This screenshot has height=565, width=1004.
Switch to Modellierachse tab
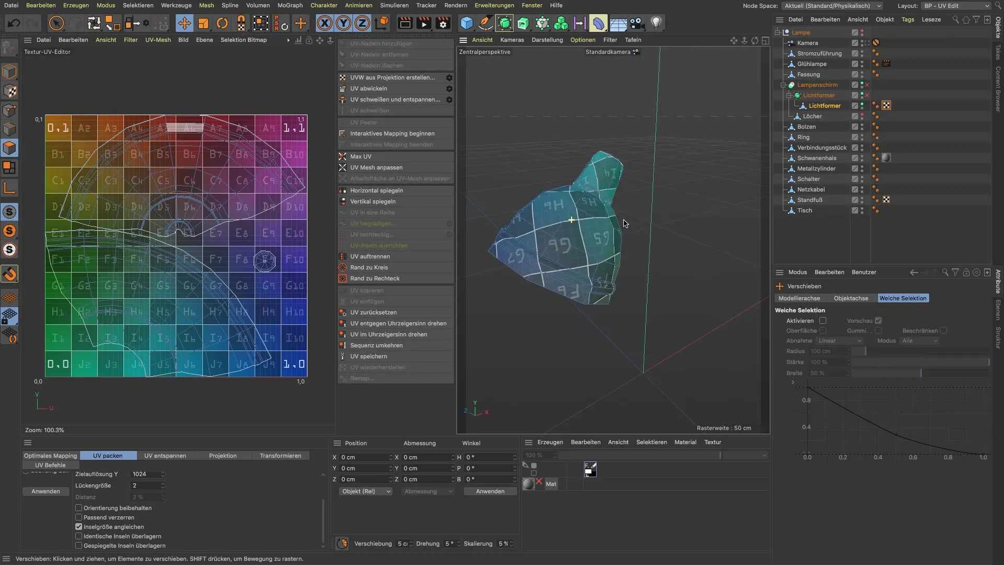[799, 298]
